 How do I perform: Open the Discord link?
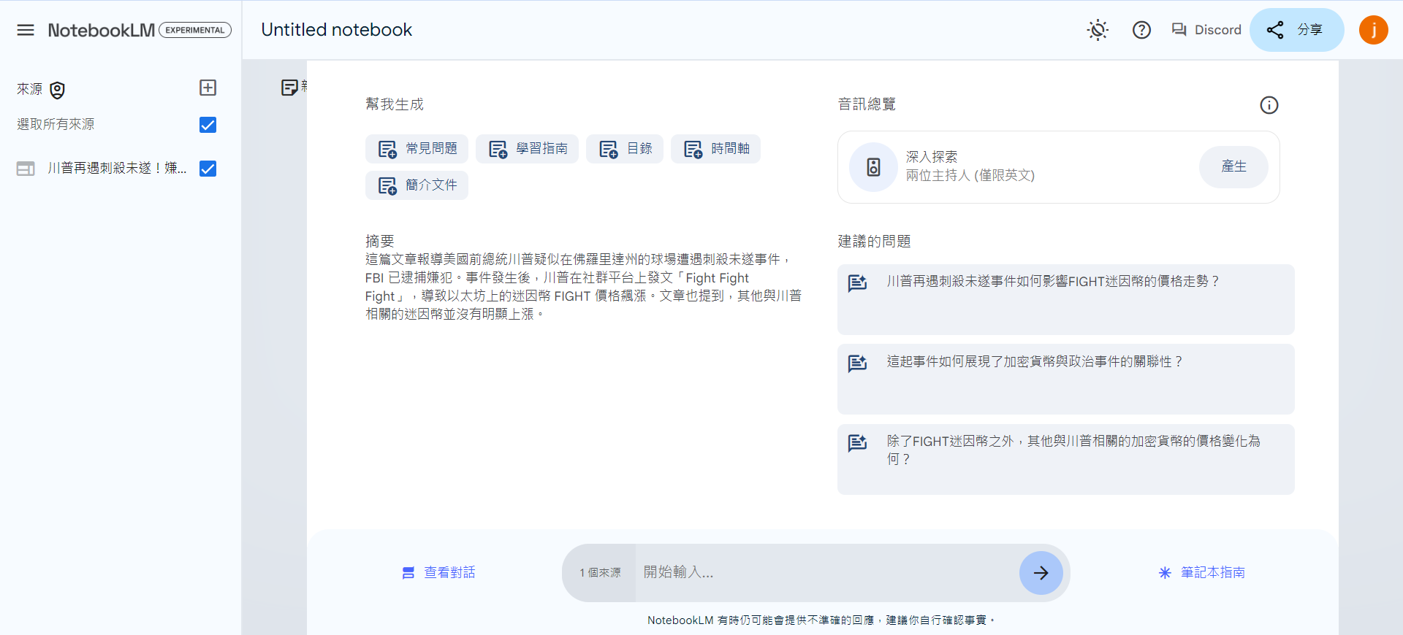1206,30
